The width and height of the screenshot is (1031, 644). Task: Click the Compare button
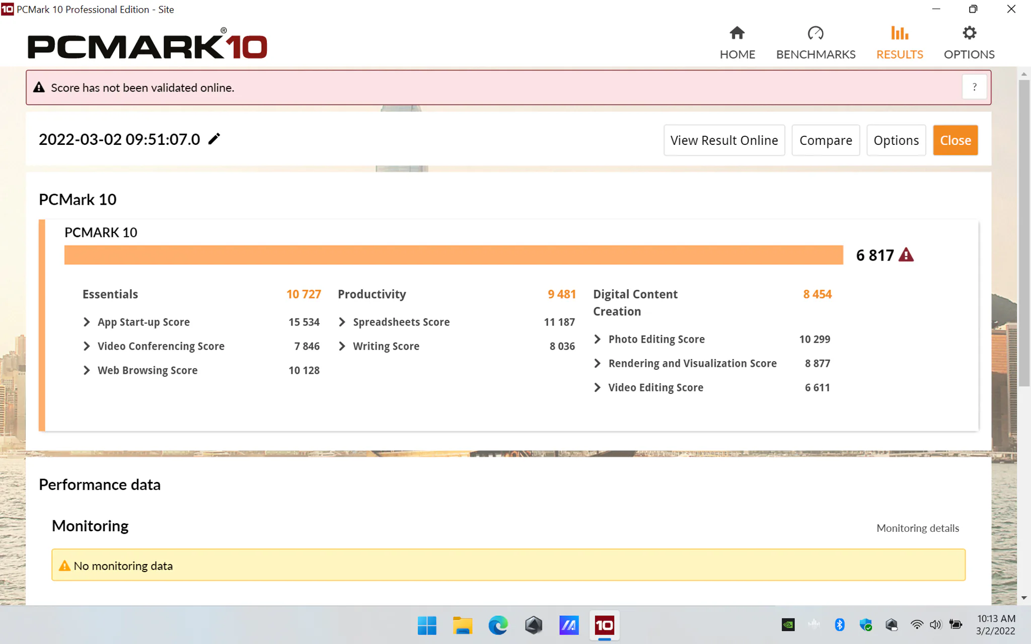coord(826,140)
